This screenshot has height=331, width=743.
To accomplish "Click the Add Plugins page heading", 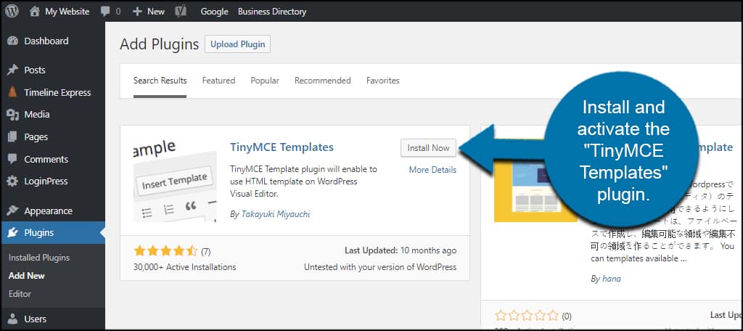I will pos(159,44).
